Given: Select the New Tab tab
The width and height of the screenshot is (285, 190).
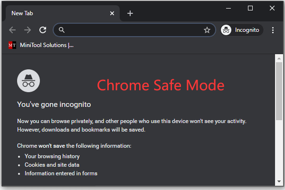Looking at the screenshot, I should tap(63, 13).
